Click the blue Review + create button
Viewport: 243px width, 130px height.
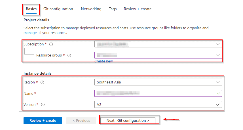click(x=43, y=121)
